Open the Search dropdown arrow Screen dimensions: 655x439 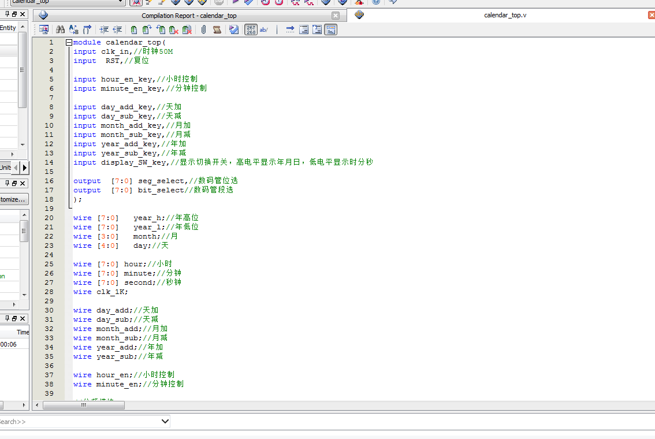pyautogui.click(x=165, y=421)
